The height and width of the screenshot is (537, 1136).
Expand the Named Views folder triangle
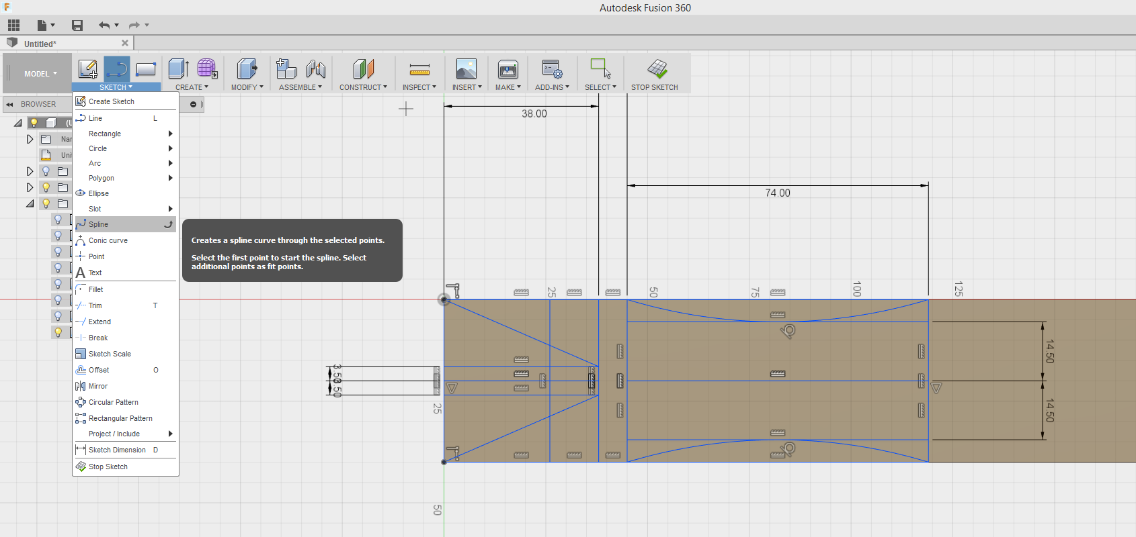[30, 139]
